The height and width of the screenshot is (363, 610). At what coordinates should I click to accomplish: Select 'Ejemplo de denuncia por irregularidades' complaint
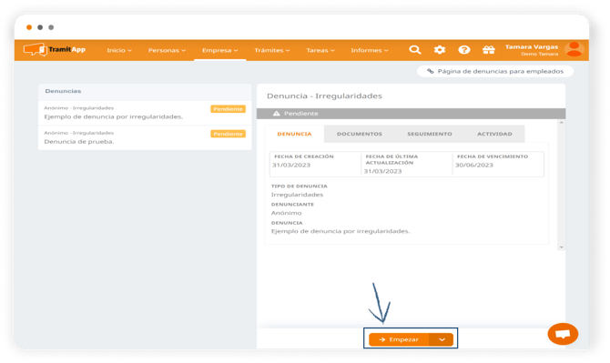(x=145, y=113)
